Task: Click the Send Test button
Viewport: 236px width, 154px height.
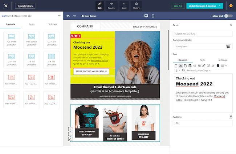Action: click(x=178, y=6)
